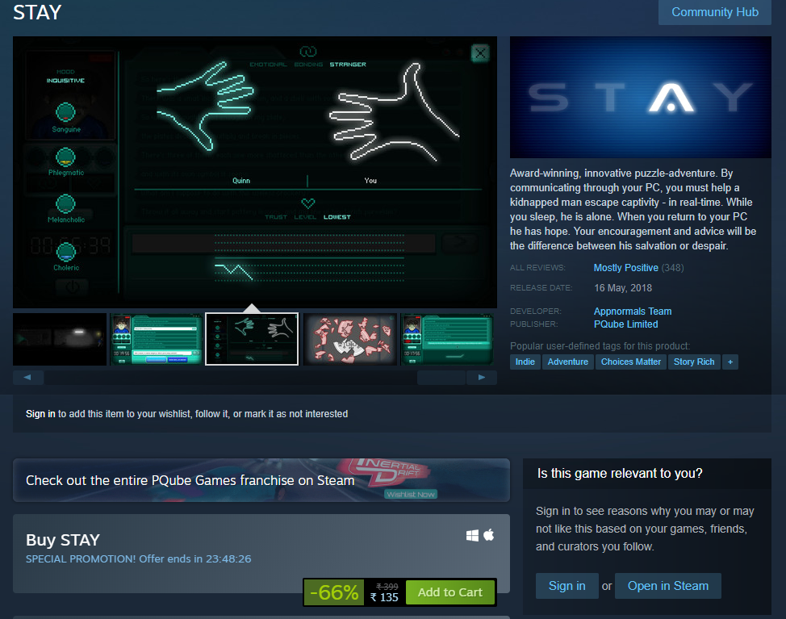Open the Community Hub page
This screenshot has height=619, width=786.
[714, 12]
